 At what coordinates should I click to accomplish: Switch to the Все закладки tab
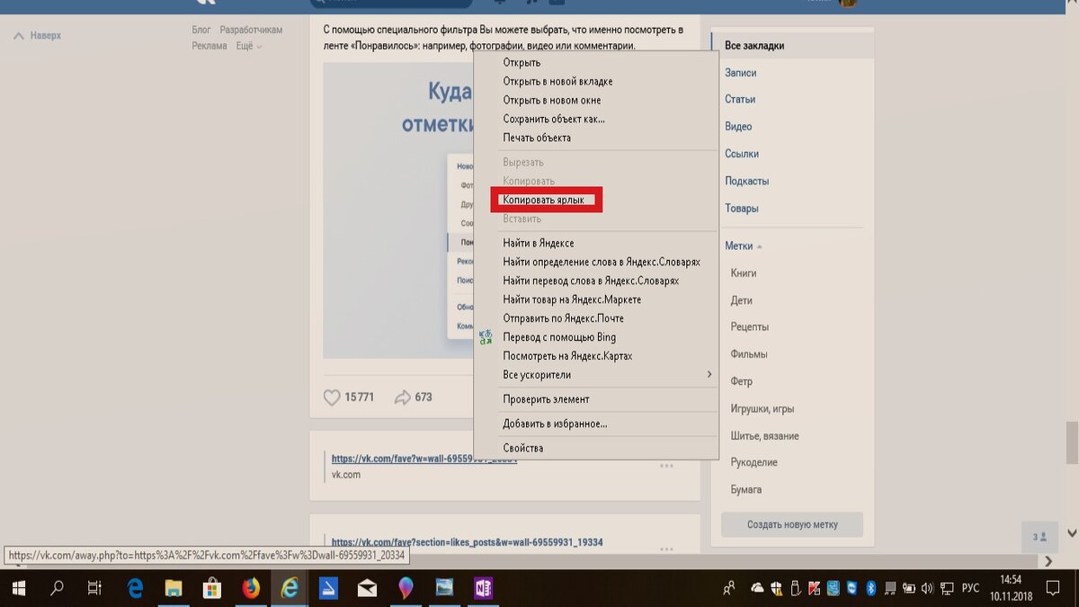(792, 46)
